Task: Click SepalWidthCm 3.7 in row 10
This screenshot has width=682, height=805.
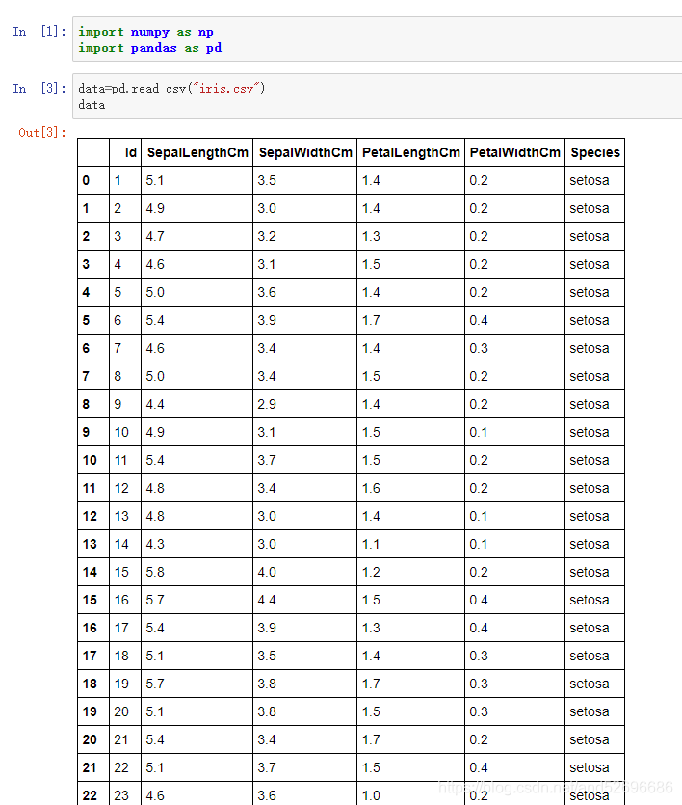Action: pyautogui.click(x=267, y=461)
